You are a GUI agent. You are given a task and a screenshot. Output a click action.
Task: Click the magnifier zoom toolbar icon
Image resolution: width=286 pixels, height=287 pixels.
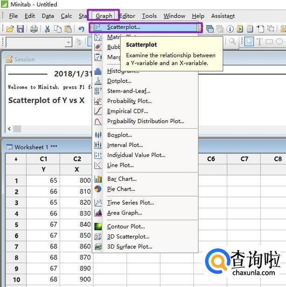[232, 41]
